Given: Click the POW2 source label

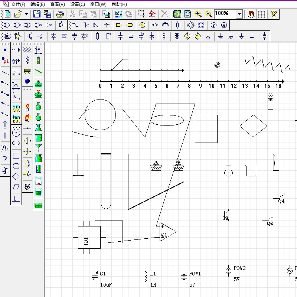Looking at the screenshot, I should coord(239,268).
